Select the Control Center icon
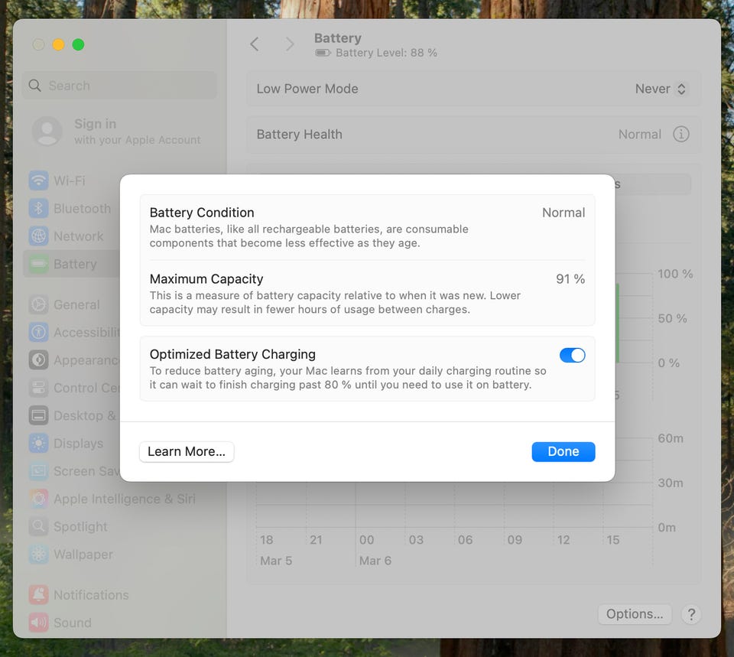 click(38, 388)
